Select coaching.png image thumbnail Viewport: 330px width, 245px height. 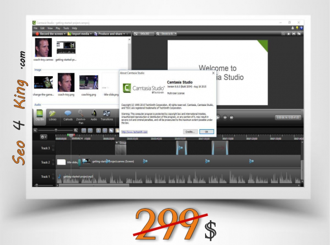89,82
